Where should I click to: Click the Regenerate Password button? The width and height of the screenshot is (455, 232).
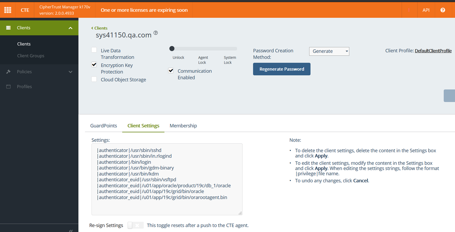point(282,69)
